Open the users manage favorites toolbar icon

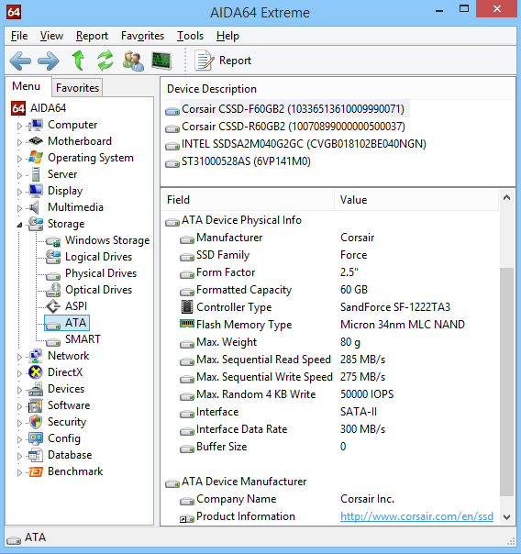(133, 61)
